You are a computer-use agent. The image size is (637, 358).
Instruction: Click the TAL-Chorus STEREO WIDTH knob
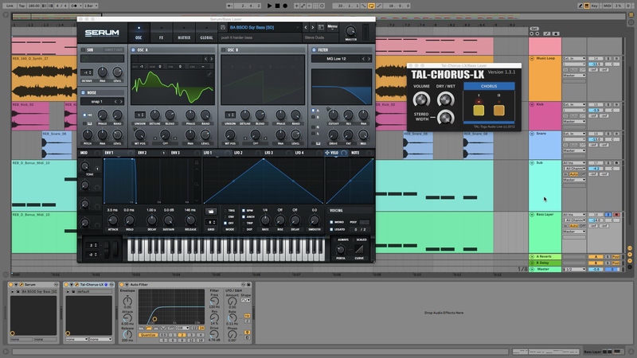click(x=446, y=117)
